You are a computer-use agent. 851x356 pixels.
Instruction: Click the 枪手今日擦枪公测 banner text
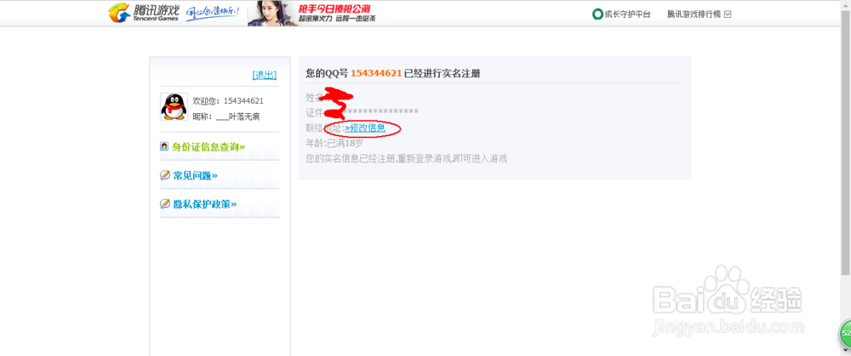[x=338, y=8]
